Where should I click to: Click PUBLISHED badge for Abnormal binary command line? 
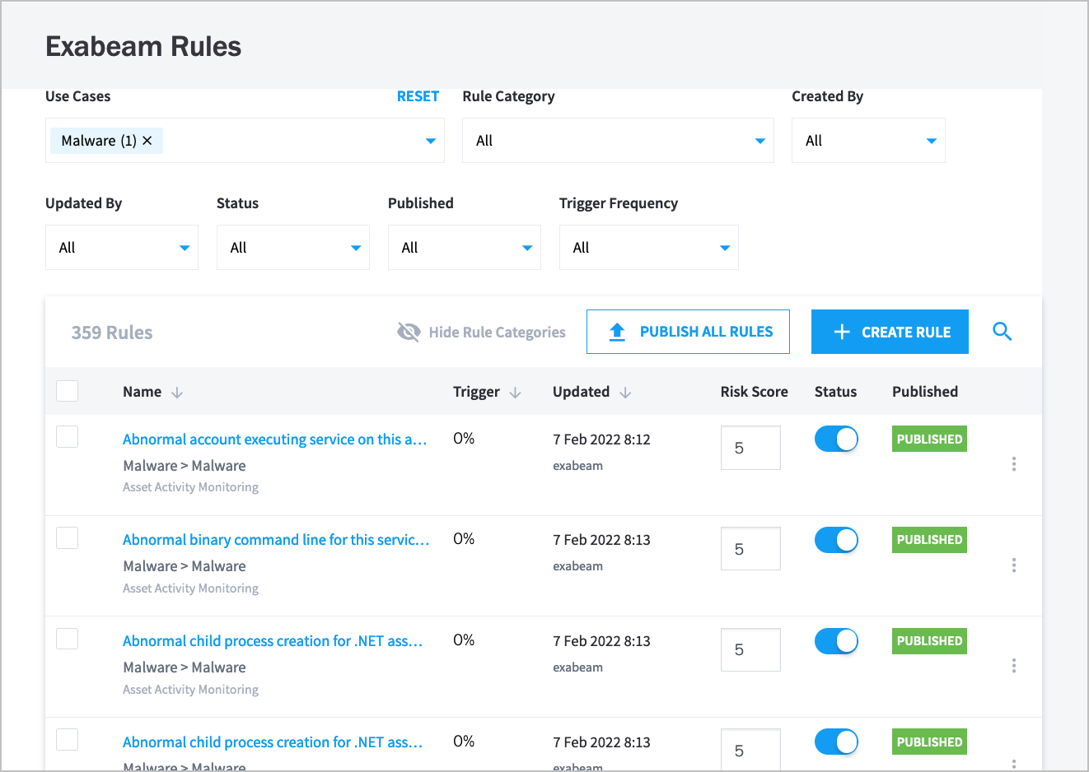tap(929, 540)
